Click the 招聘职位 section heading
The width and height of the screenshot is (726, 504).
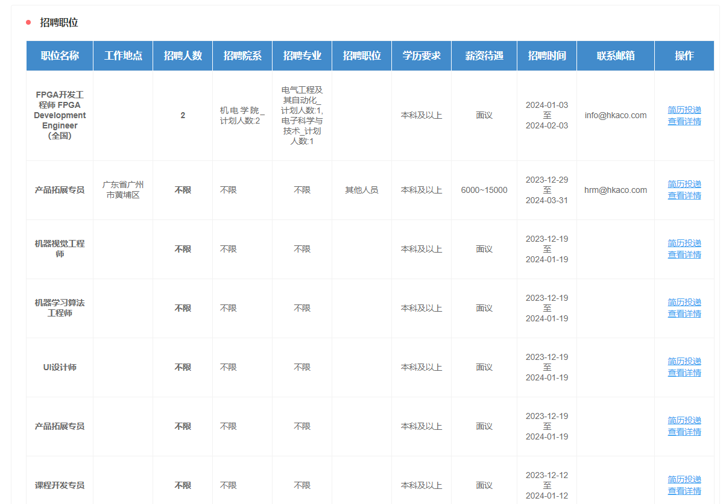[x=59, y=22]
